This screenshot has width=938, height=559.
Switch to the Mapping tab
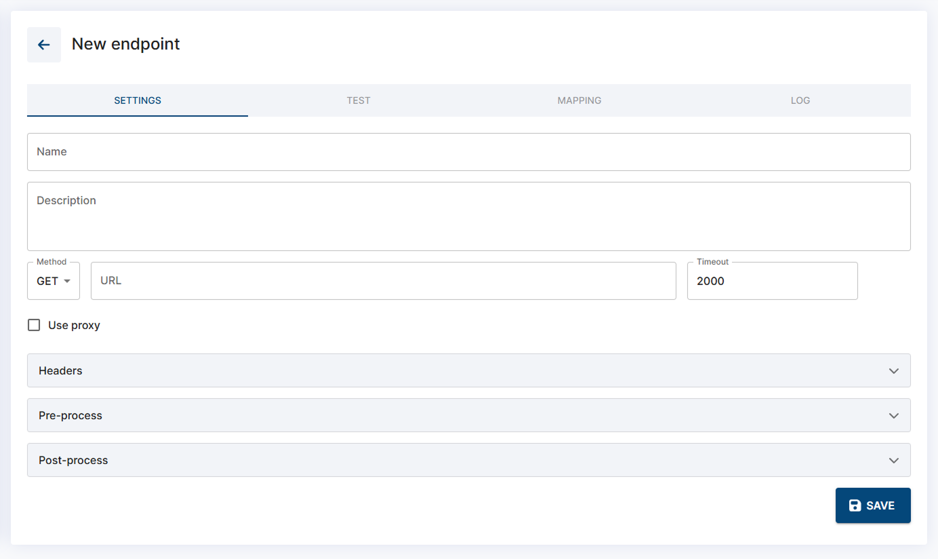tap(579, 100)
